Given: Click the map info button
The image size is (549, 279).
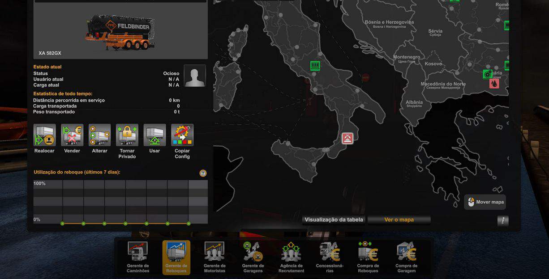Looking at the screenshot, I should tap(503, 220).
